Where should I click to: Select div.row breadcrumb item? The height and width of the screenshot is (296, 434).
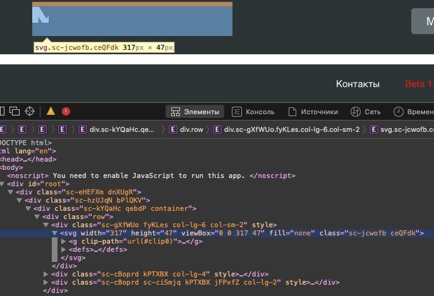[186, 129]
